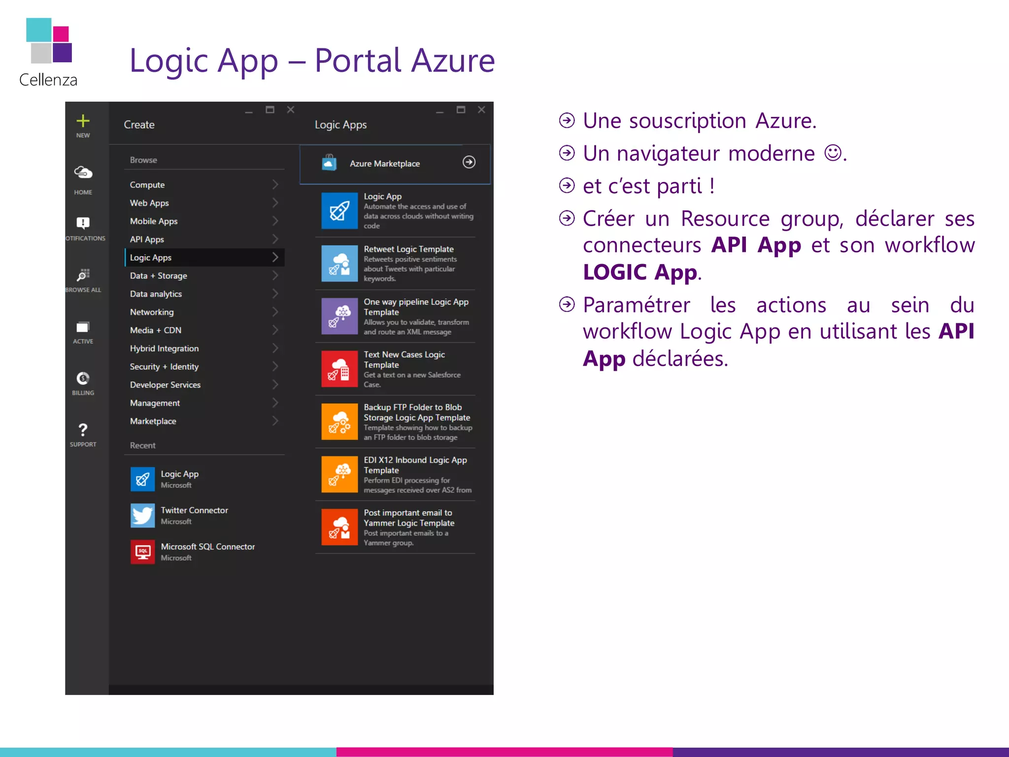Select the EDI X12 Inbound template icon
This screenshot has width=1009, height=757.
tap(339, 474)
